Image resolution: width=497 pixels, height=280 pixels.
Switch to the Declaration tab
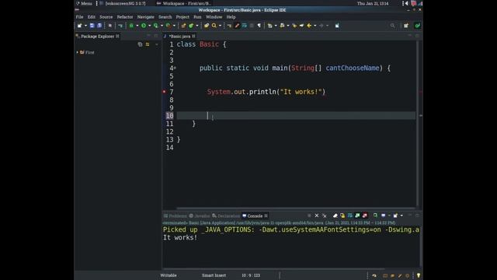pos(226,216)
